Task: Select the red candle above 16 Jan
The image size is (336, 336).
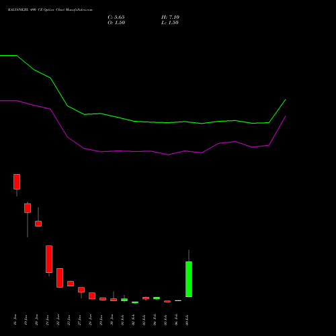Action: point(17,181)
